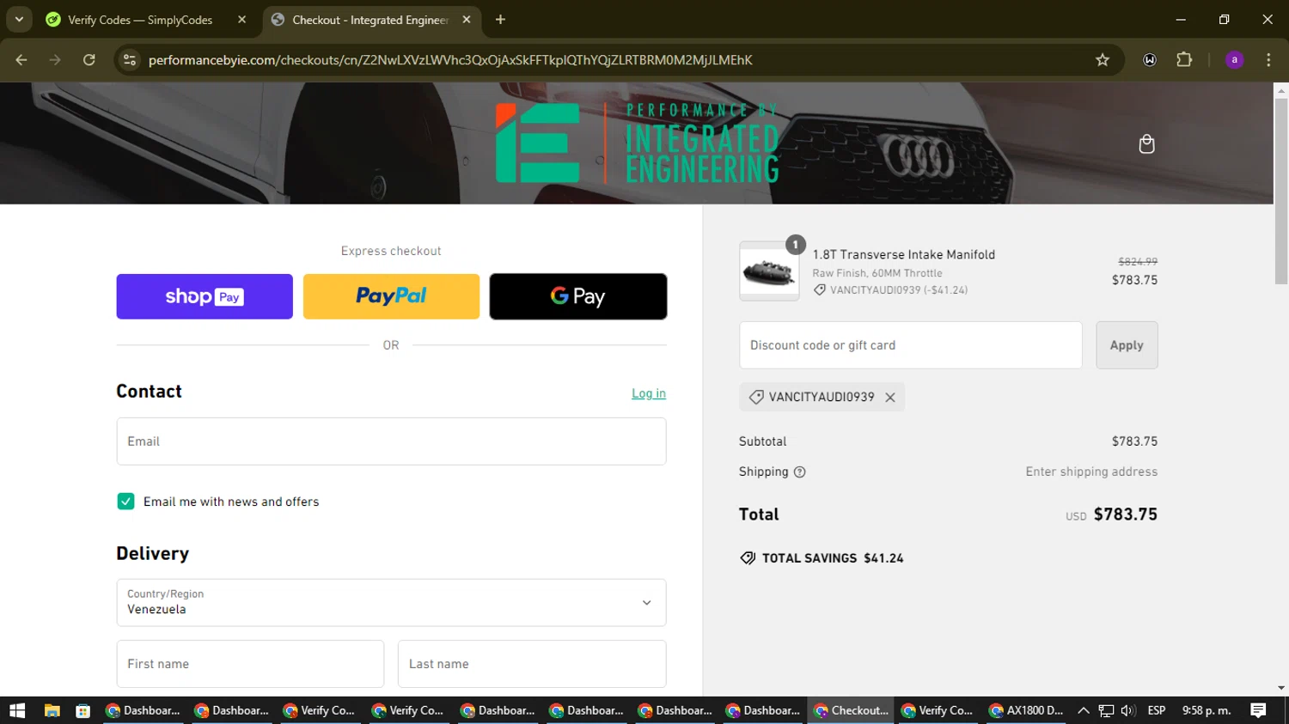The height and width of the screenshot is (724, 1289).
Task: Open the Windows notification center
Action: tap(1258, 710)
